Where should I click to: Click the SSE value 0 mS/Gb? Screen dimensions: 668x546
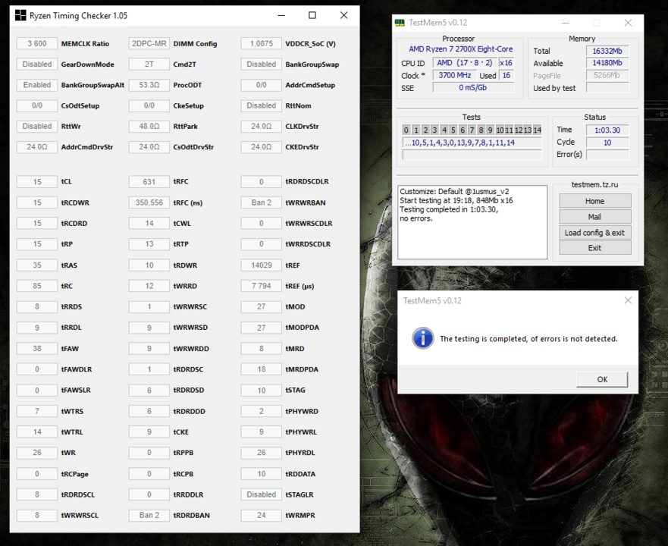coord(473,88)
